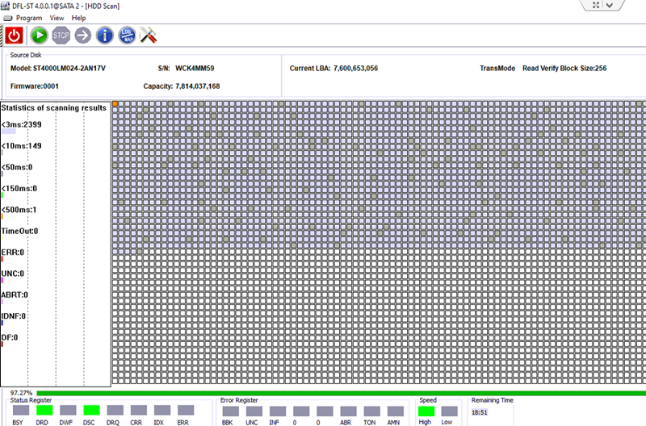Click the DF:0 statistic
Image resolution: width=646 pixels, height=426 pixels.
(10, 337)
